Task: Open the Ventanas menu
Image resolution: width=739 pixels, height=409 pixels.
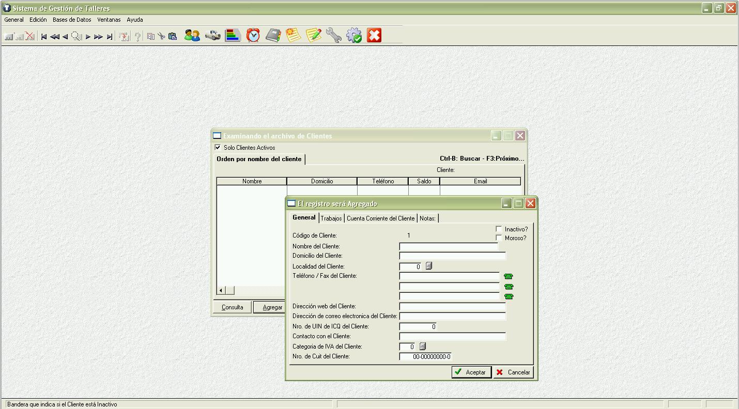Action: click(109, 20)
